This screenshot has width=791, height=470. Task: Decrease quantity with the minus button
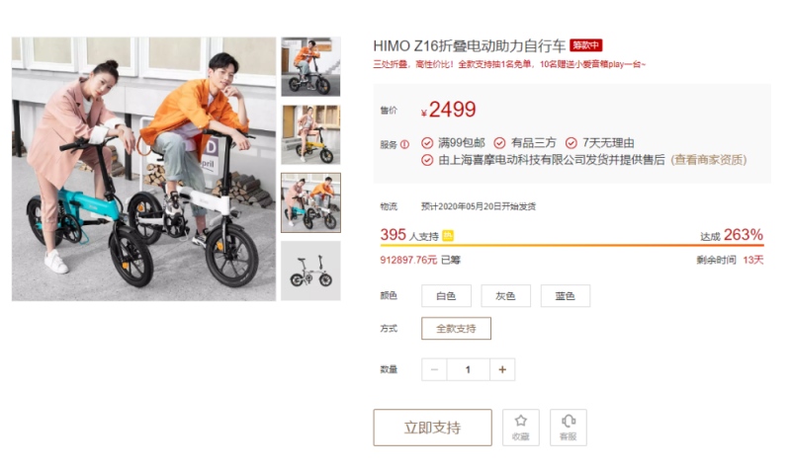click(434, 369)
